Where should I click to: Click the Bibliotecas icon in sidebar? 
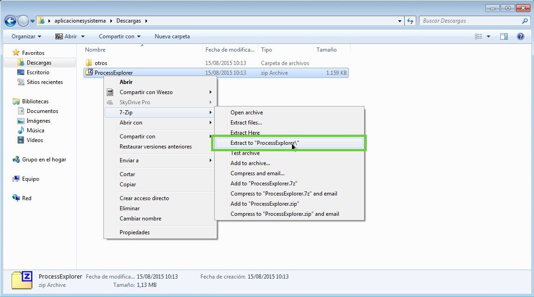[x=16, y=101]
